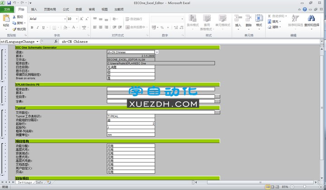Click the zoom slider handle
Image resolution: width=326 pixels, height=190 pixels.
[x=305, y=187]
